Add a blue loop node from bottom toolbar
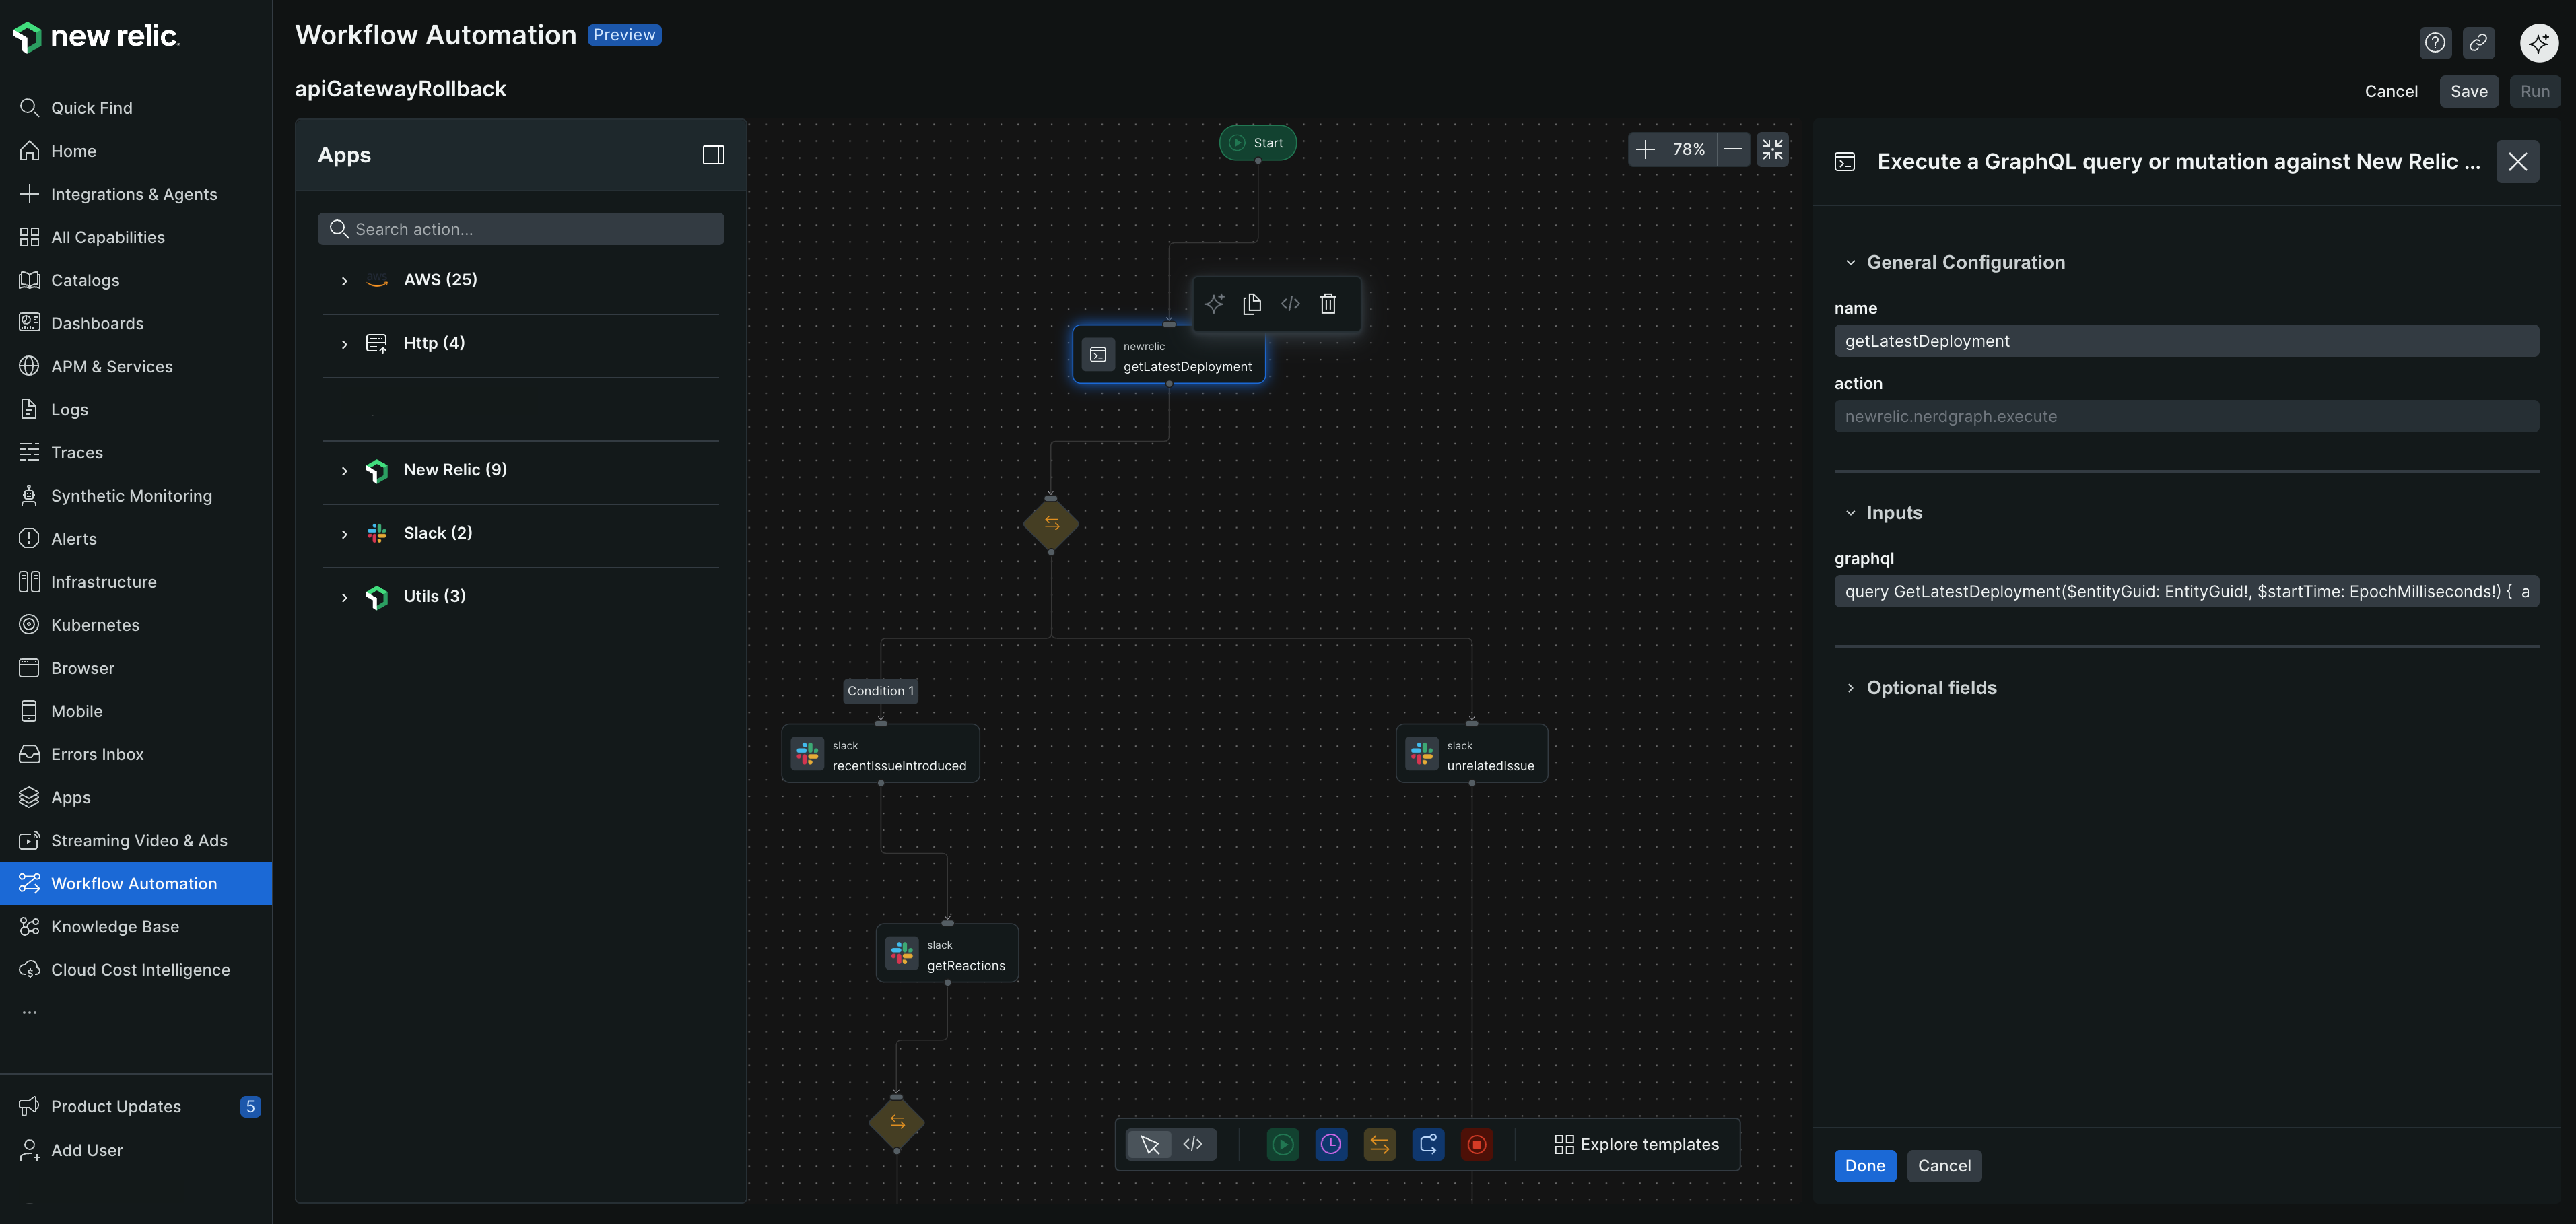The height and width of the screenshot is (1224, 2576). (1428, 1144)
